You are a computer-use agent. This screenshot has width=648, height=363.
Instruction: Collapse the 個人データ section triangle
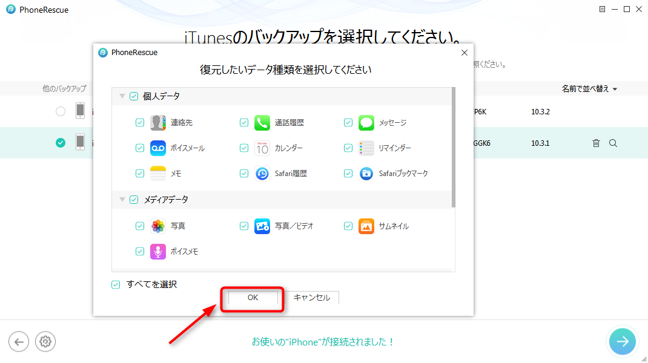click(x=122, y=96)
